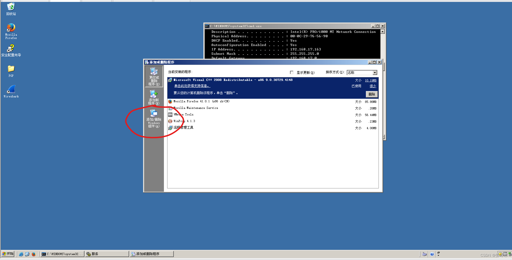The width and height of the screenshot is (512, 260).
Task: Click the 添加或删除程序 window title bar icon
Action: pyautogui.click(x=147, y=62)
